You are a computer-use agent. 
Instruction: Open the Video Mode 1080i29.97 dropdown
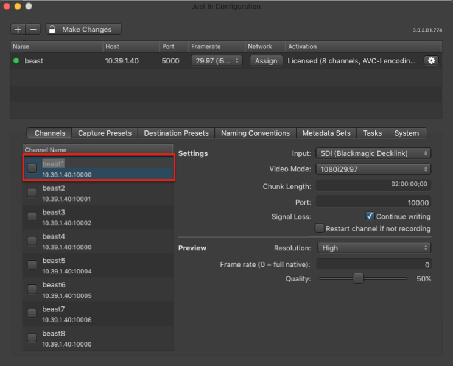373,169
